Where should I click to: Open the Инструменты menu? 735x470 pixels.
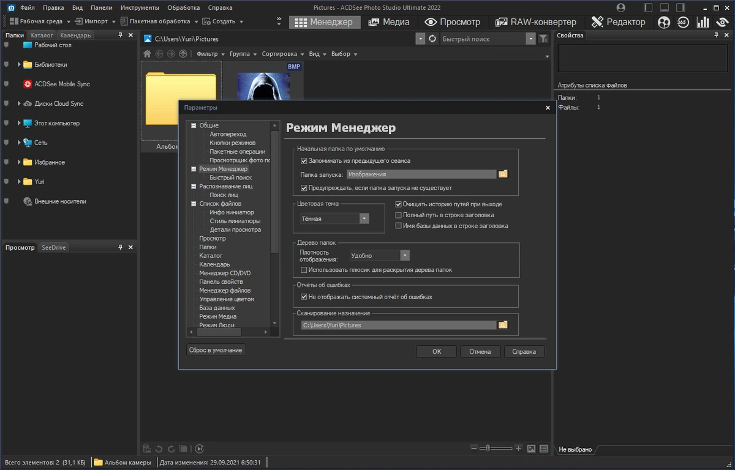coord(140,8)
